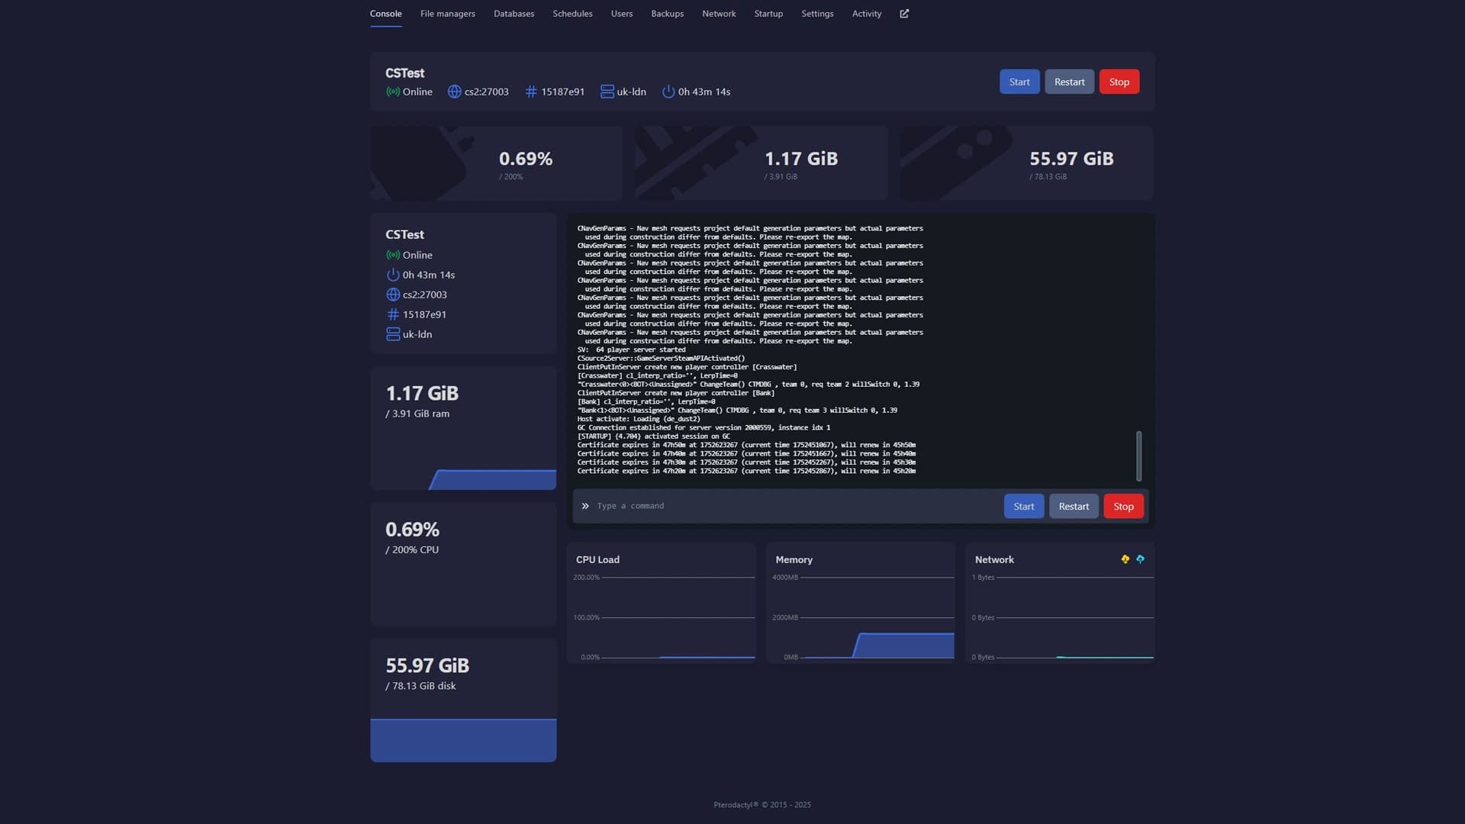Click the uk-ldn label in sidebar card
The height and width of the screenshot is (824, 1465).
pyautogui.click(x=417, y=334)
